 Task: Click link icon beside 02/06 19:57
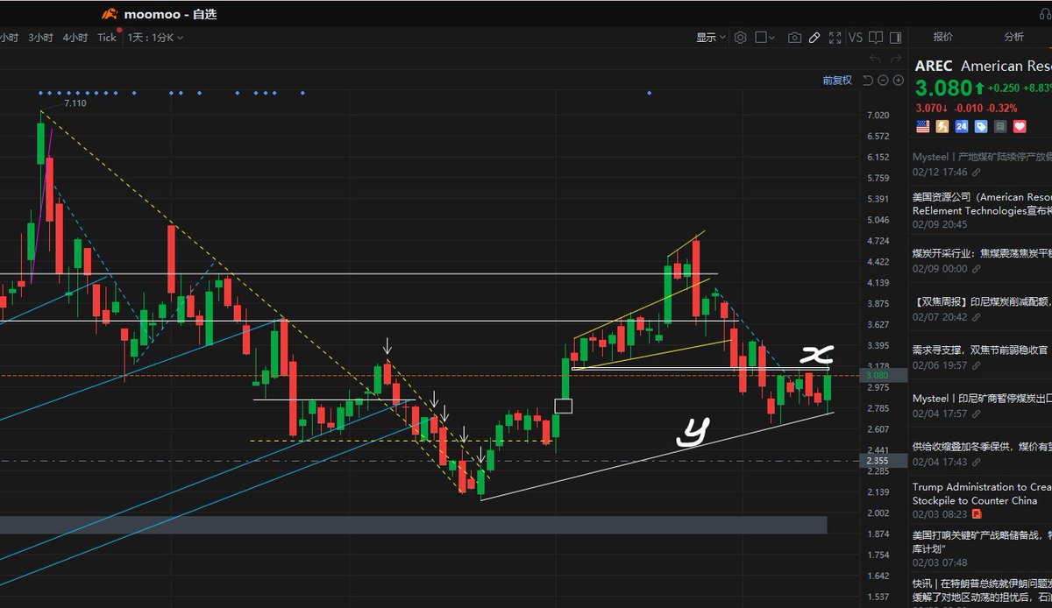point(976,365)
